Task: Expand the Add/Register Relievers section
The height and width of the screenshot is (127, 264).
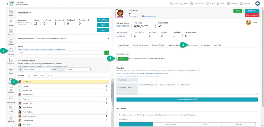Action: pyautogui.click(x=63, y=39)
